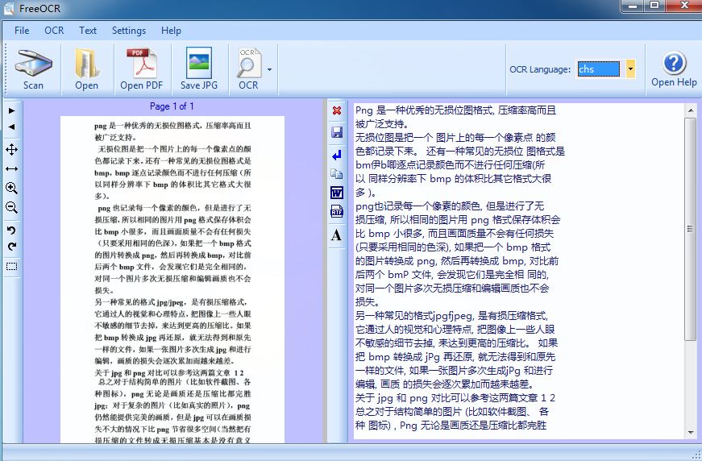Export text as RTF icon
This screenshot has width=702, height=461.
point(337,211)
